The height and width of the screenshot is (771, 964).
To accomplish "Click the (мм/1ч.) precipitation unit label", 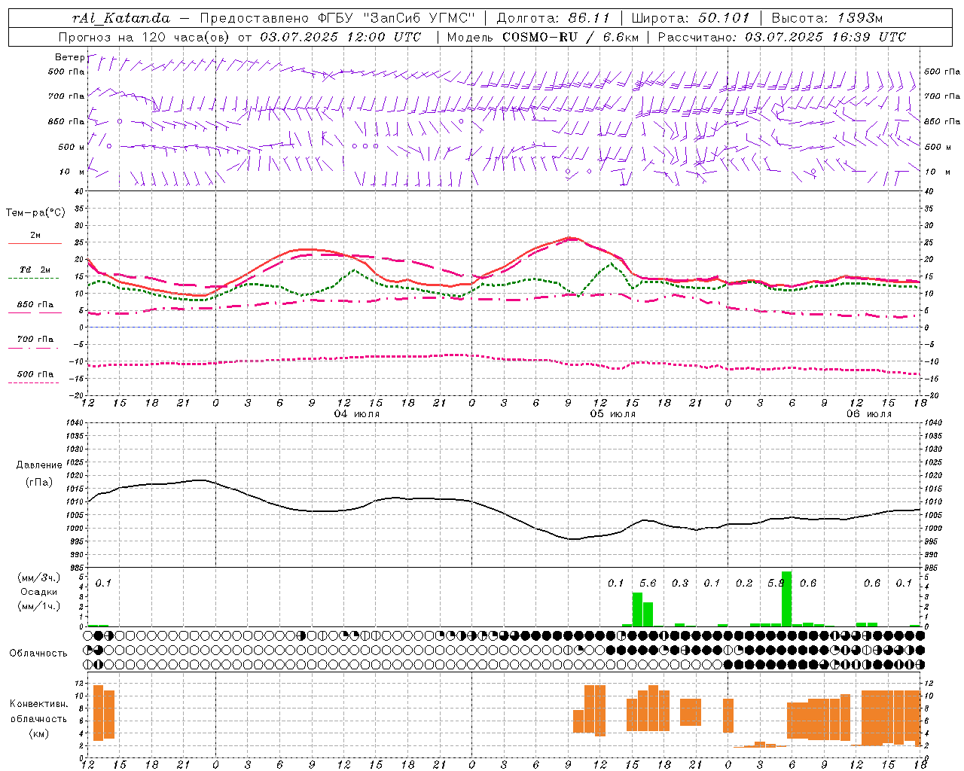I will click(x=38, y=605).
